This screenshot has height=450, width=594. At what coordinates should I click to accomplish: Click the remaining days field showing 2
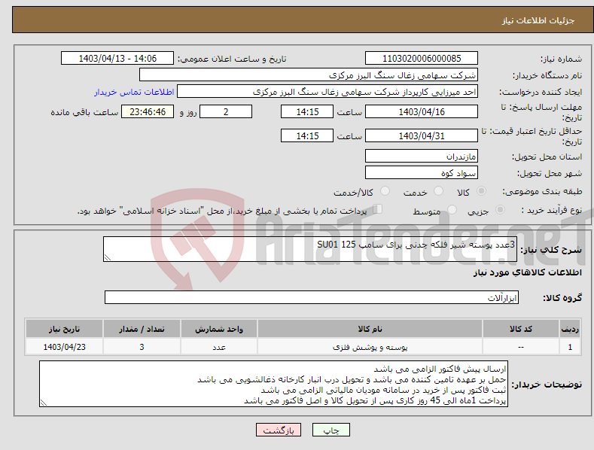tap(226, 111)
